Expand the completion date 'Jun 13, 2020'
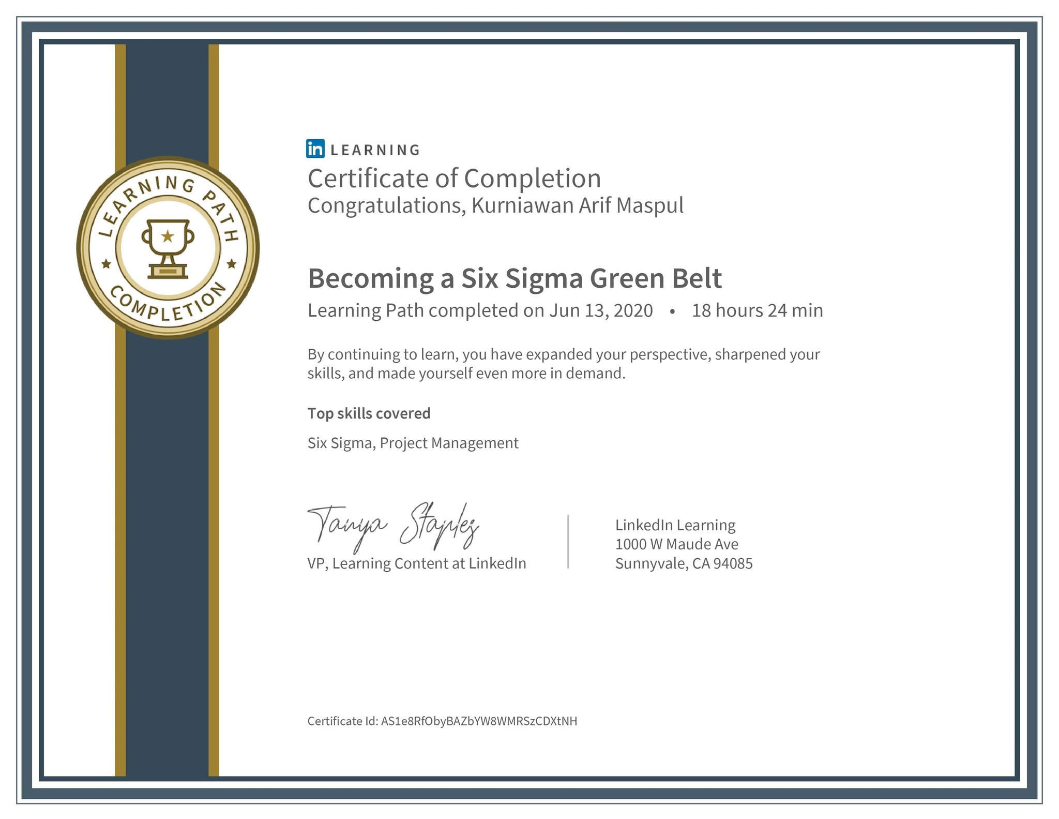This screenshot has height=819, width=1059. [x=600, y=311]
